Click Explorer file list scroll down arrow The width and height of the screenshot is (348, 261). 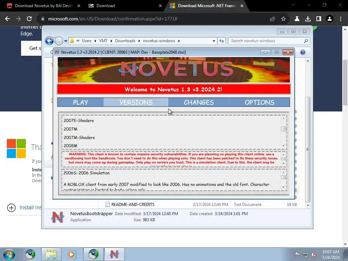pos(308,205)
